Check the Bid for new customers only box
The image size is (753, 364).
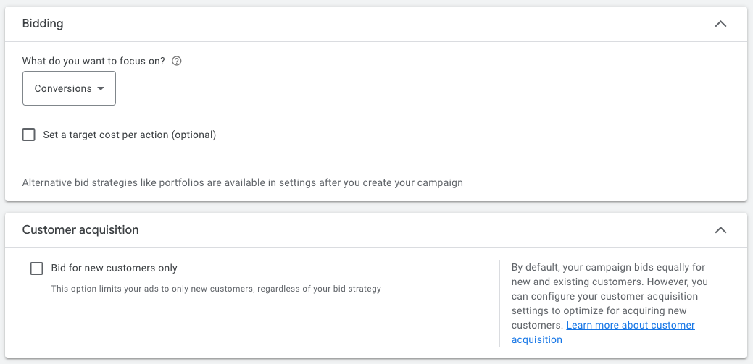(37, 268)
